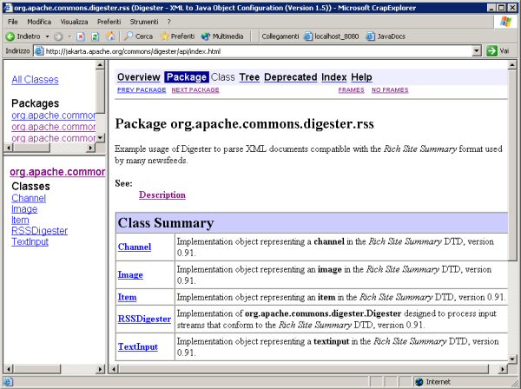This screenshot has height=389, width=521.
Task: Click the FRAMES link
Action: click(x=351, y=90)
